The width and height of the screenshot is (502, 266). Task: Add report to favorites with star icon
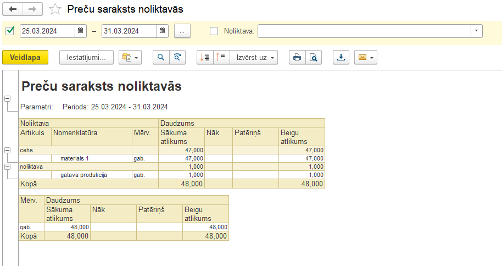[x=55, y=9]
